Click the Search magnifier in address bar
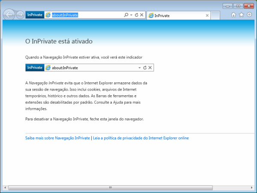This screenshot has width=257, height=193. [126, 15]
